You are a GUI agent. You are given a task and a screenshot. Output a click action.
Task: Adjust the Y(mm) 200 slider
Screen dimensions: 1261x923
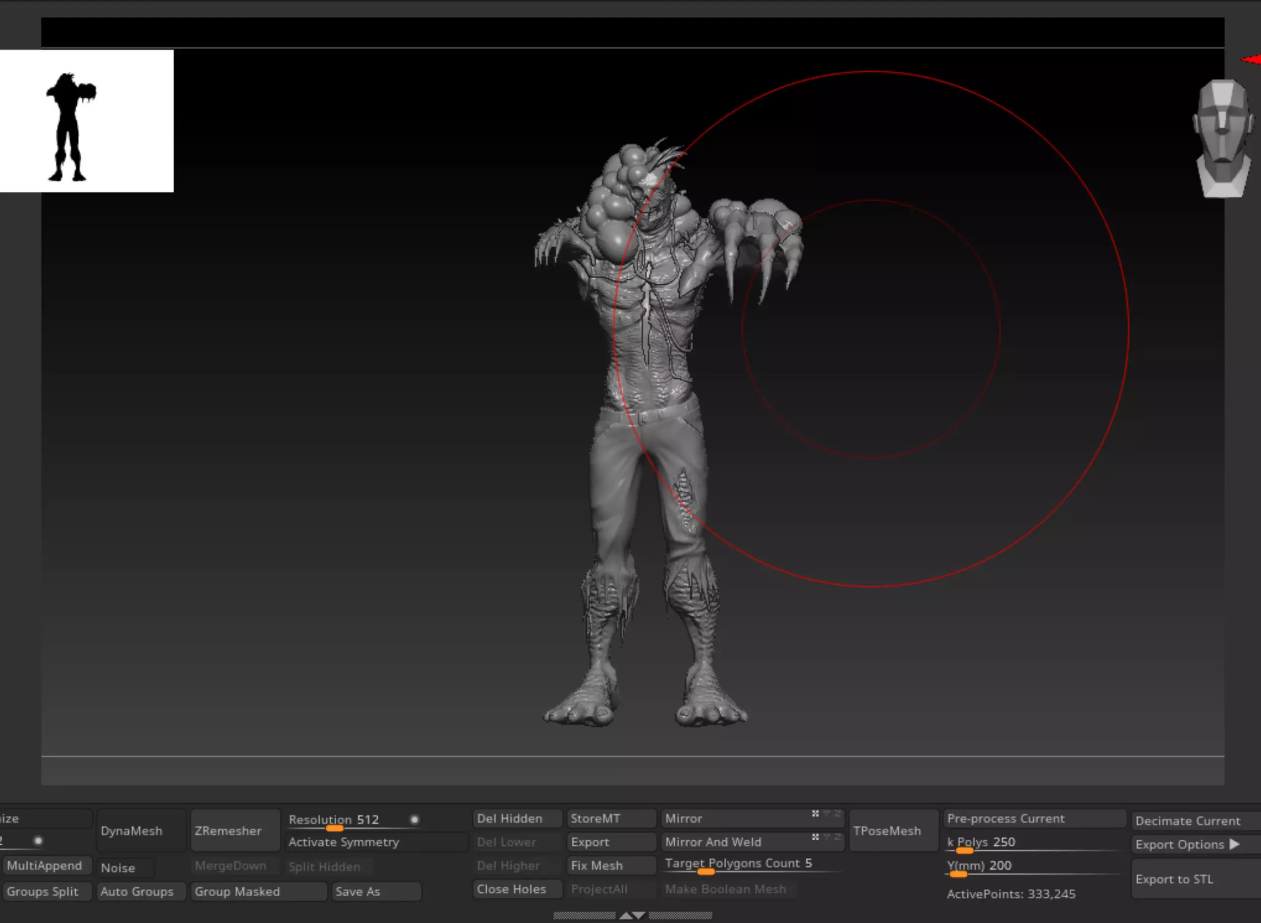1033,867
